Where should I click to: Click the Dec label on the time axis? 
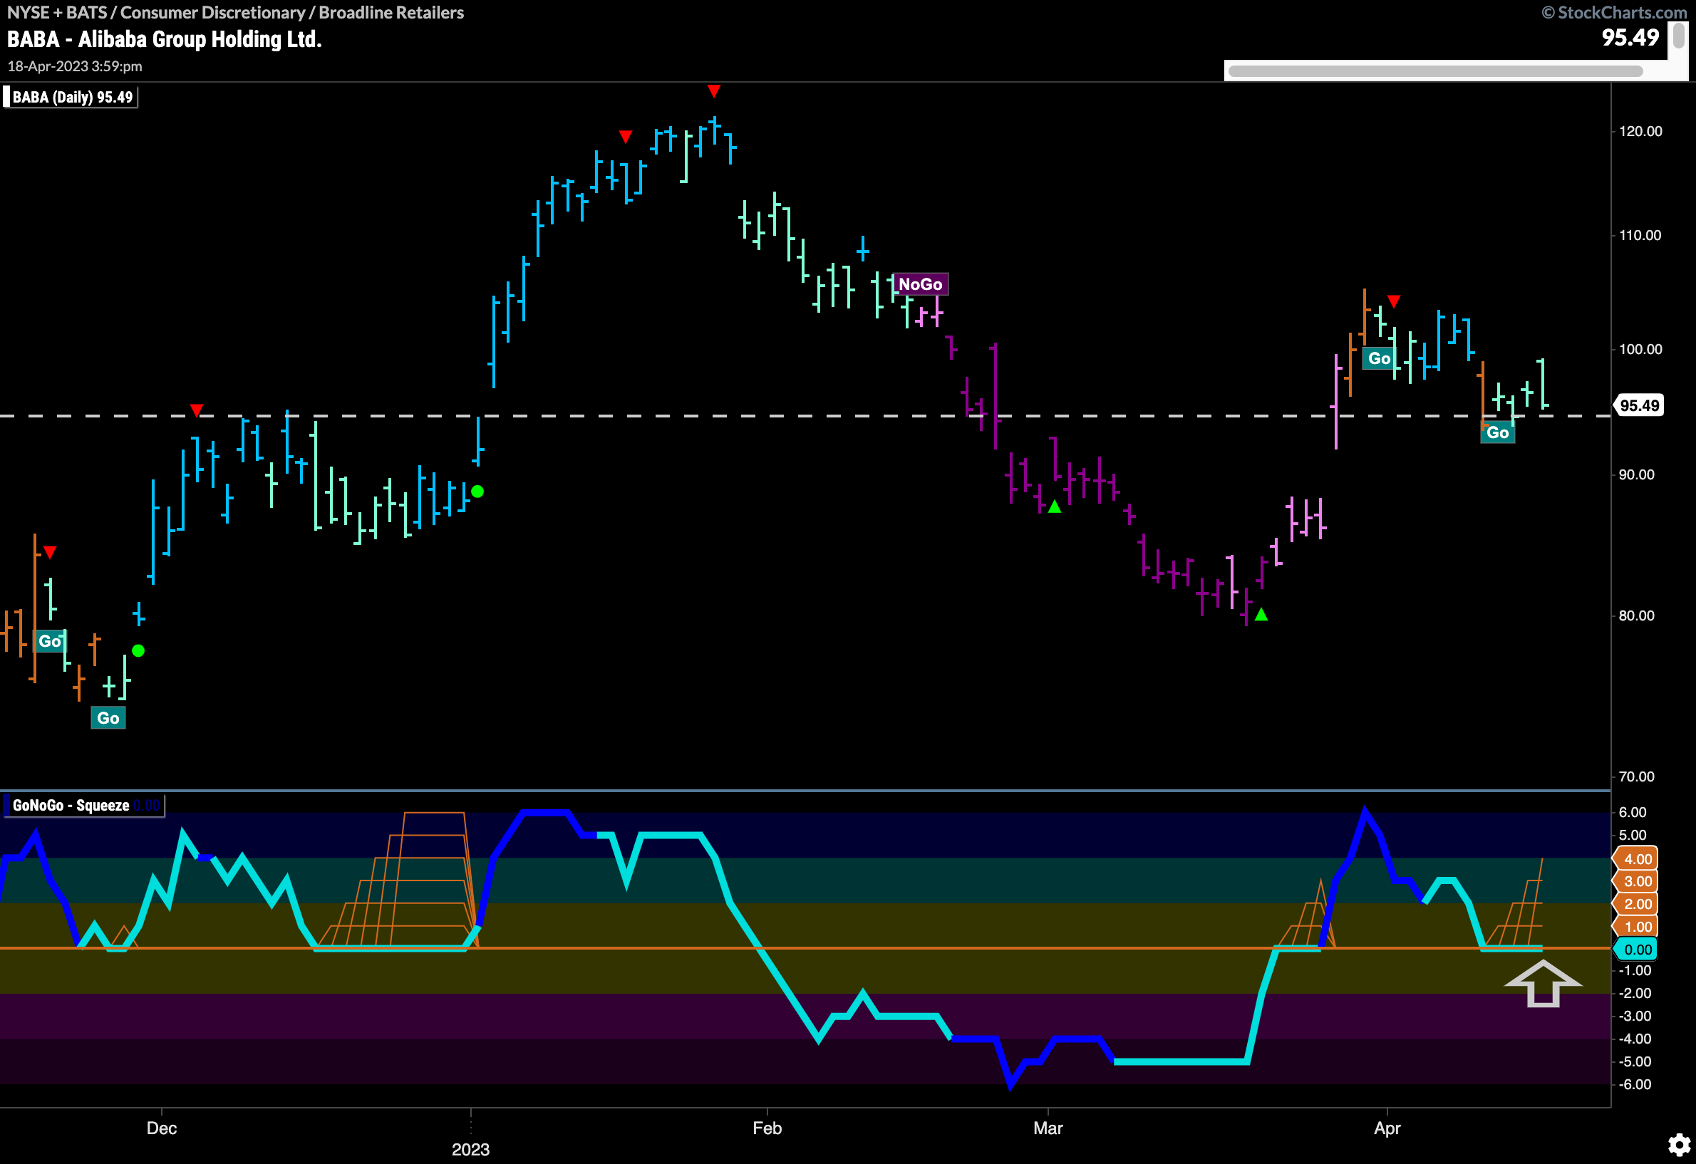tap(161, 1128)
